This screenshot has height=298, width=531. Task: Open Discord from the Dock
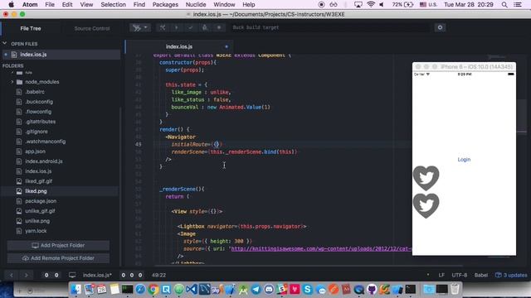(269, 290)
